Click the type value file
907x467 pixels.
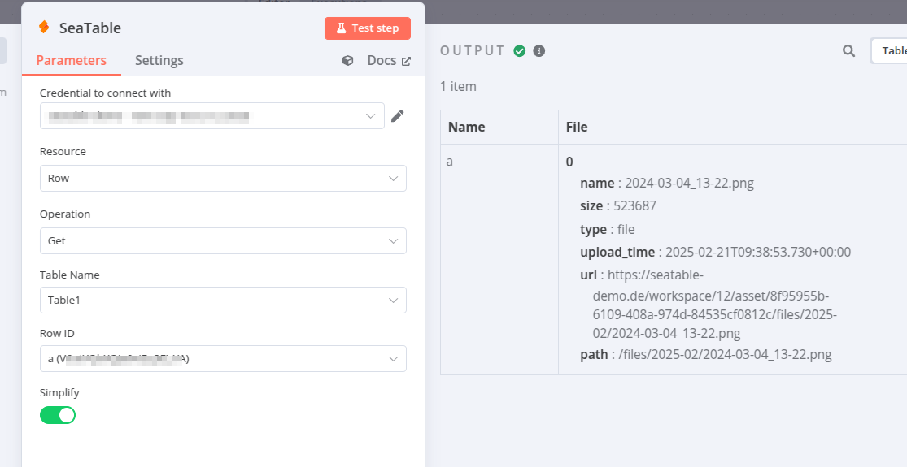click(x=626, y=229)
